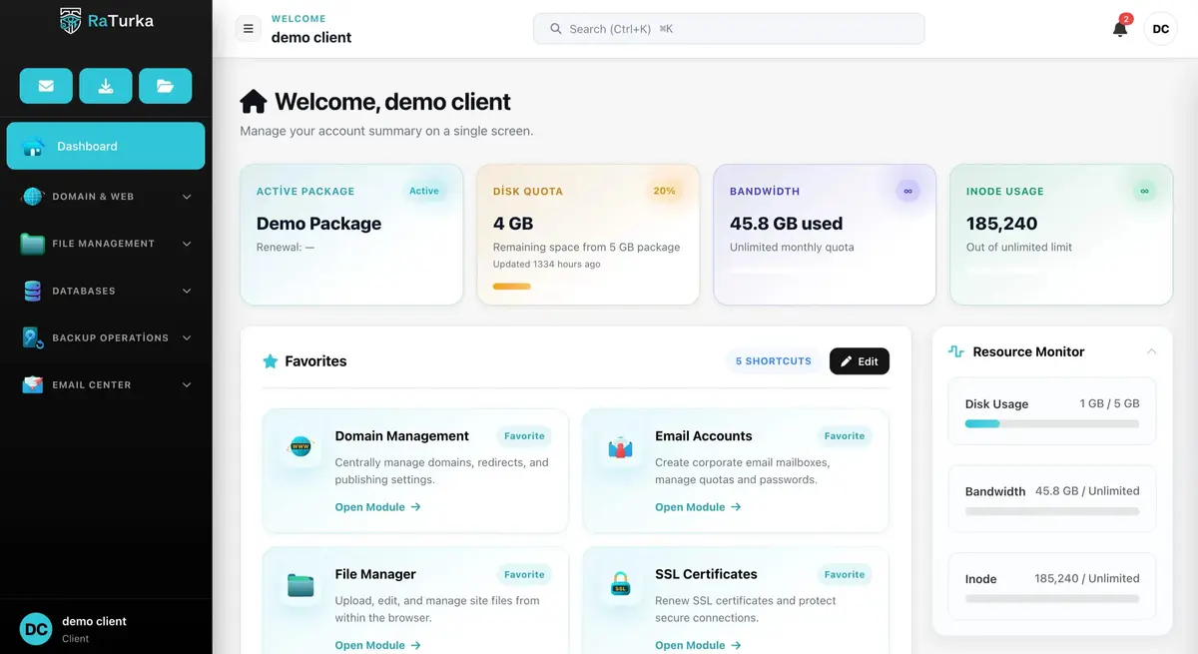Image resolution: width=1198 pixels, height=654 pixels.
Task: Click the 'Updated 1334 hours ago' text
Action: [547, 265]
